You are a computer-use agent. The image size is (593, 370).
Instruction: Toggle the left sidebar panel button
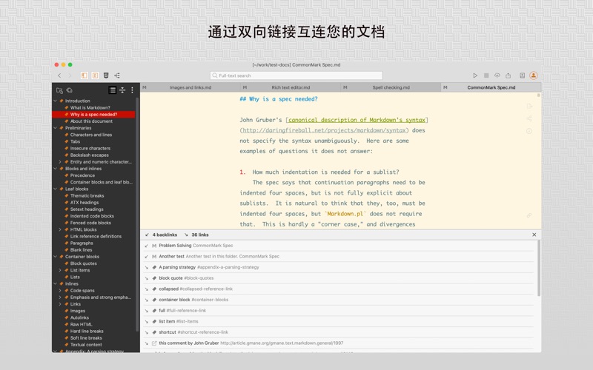pyautogui.click(x=85, y=75)
